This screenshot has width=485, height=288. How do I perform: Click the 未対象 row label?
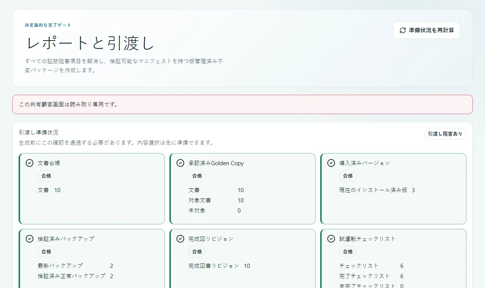pyautogui.click(x=197, y=211)
